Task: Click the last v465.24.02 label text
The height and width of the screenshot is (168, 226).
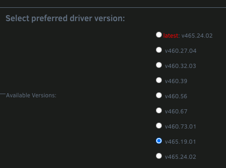Action: coord(180,157)
